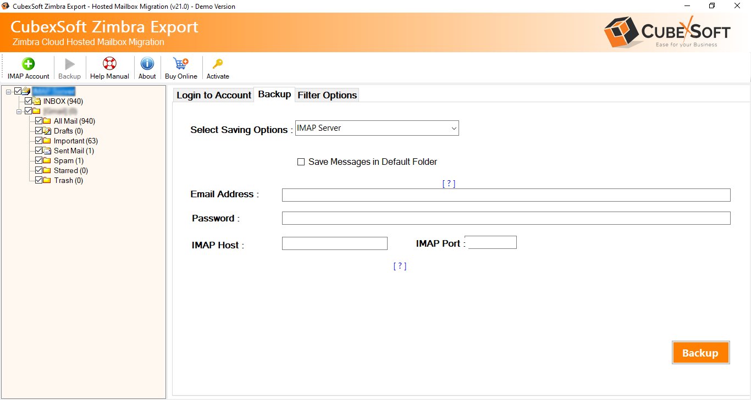Select the INBOX (940) envelope folder icon
The image size is (751, 400).
[x=37, y=101]
